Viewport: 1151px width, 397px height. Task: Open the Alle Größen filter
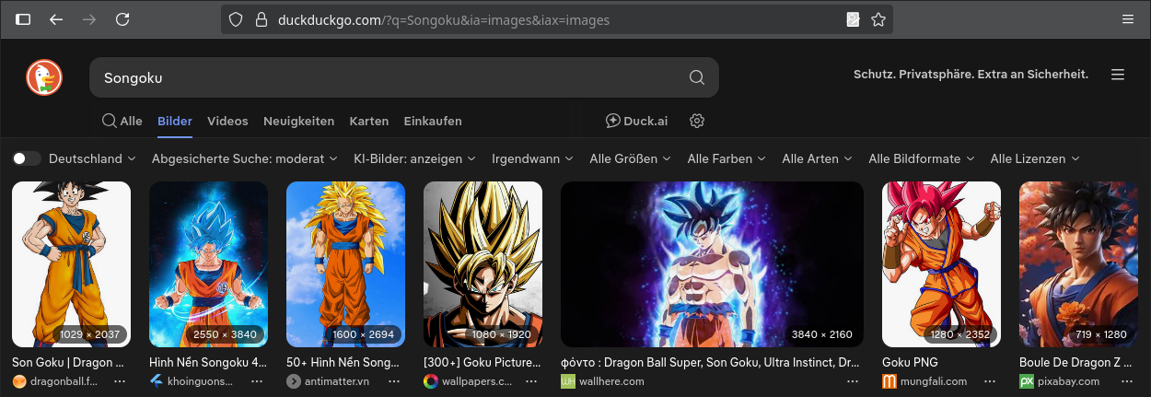[x=630, y=158]
